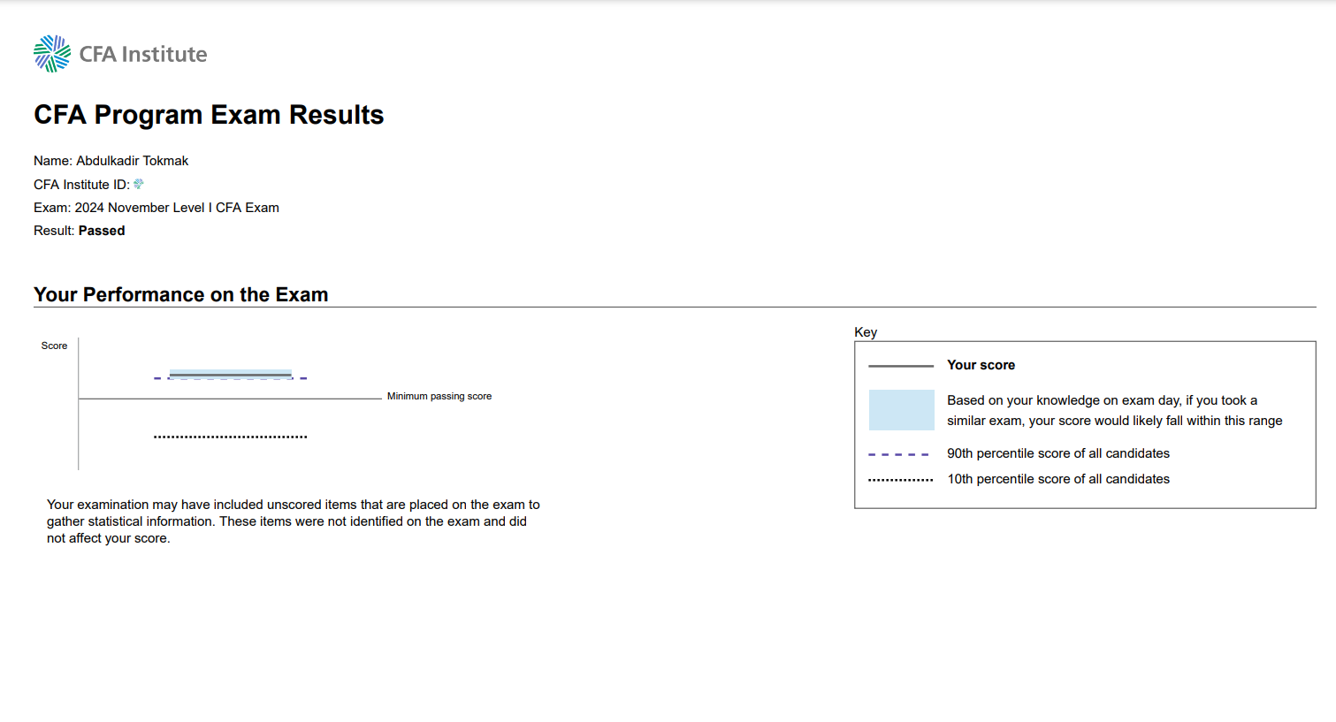Click "90th percentile score of all candidates" label
The height and width of the screenshot is (722, 1336).
tap(1058, 453)
